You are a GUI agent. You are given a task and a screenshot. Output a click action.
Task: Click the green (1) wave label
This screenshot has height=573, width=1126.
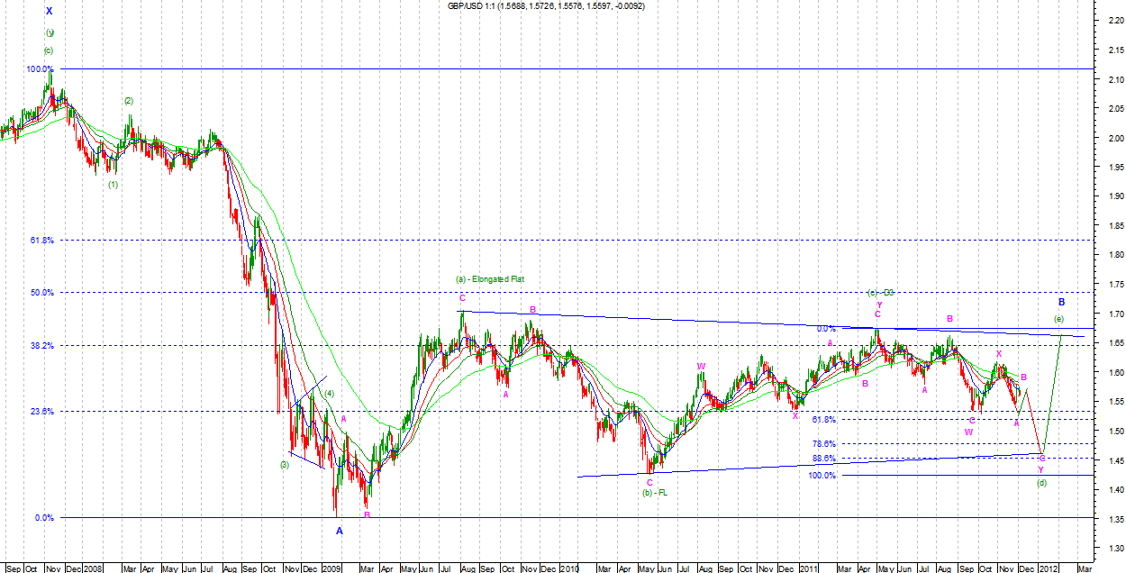(x=114, y=185)
